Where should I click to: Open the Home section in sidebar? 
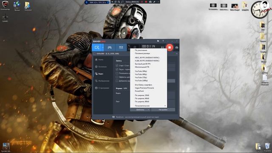coord(99,59)
